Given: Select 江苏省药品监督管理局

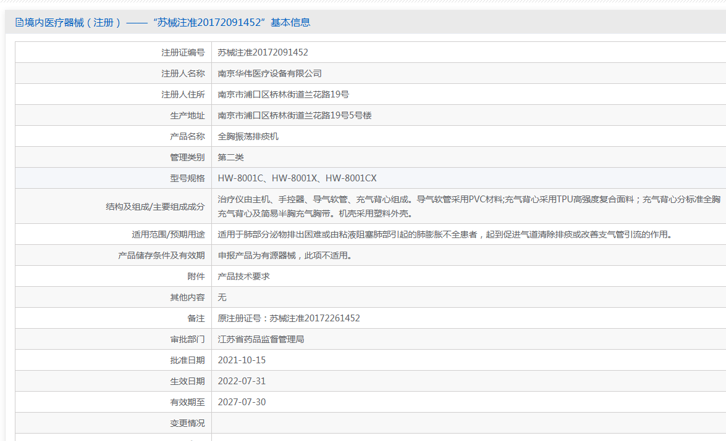Looking at the screenshot, I should coord(261,339).
